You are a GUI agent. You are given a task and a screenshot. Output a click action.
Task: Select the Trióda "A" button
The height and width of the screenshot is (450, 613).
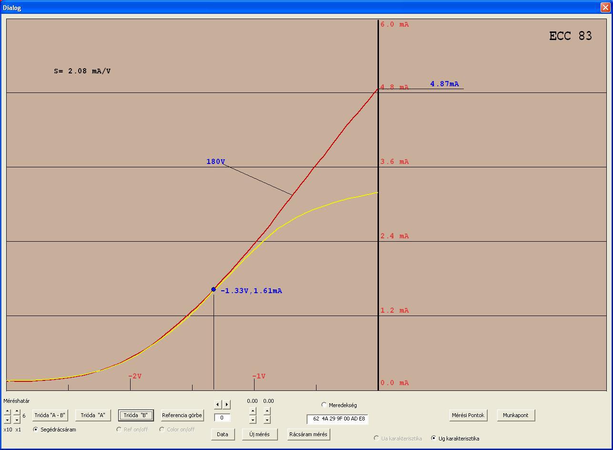pos(93,415)
